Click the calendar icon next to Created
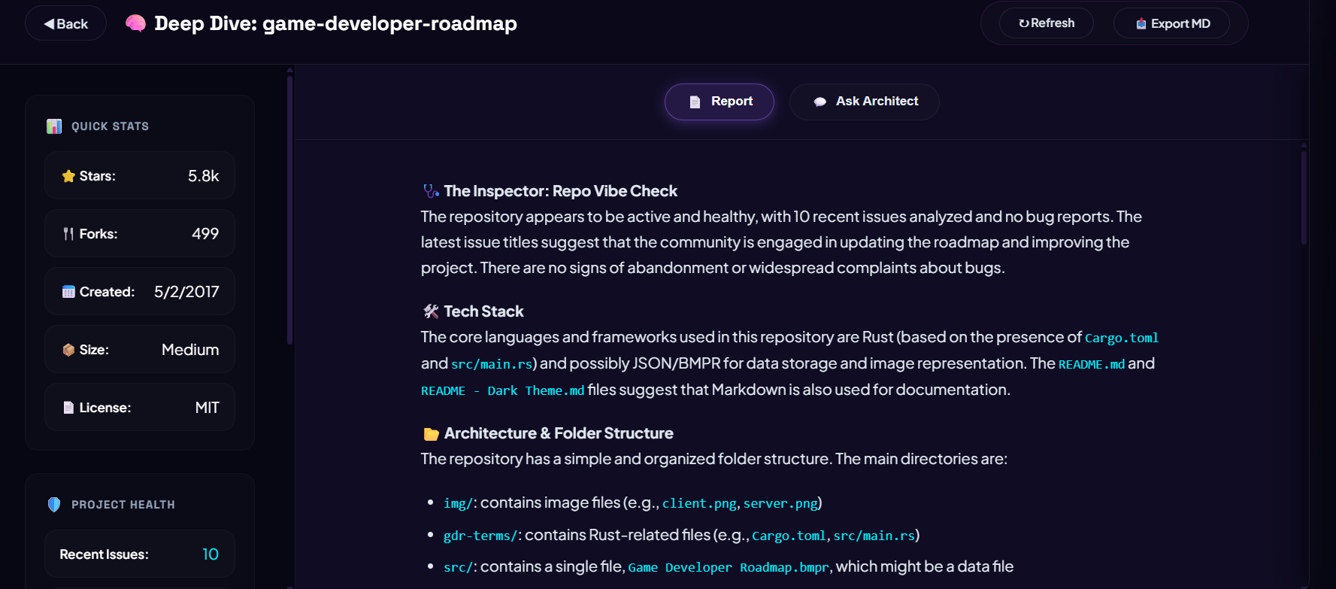 (x=68, y=292)
